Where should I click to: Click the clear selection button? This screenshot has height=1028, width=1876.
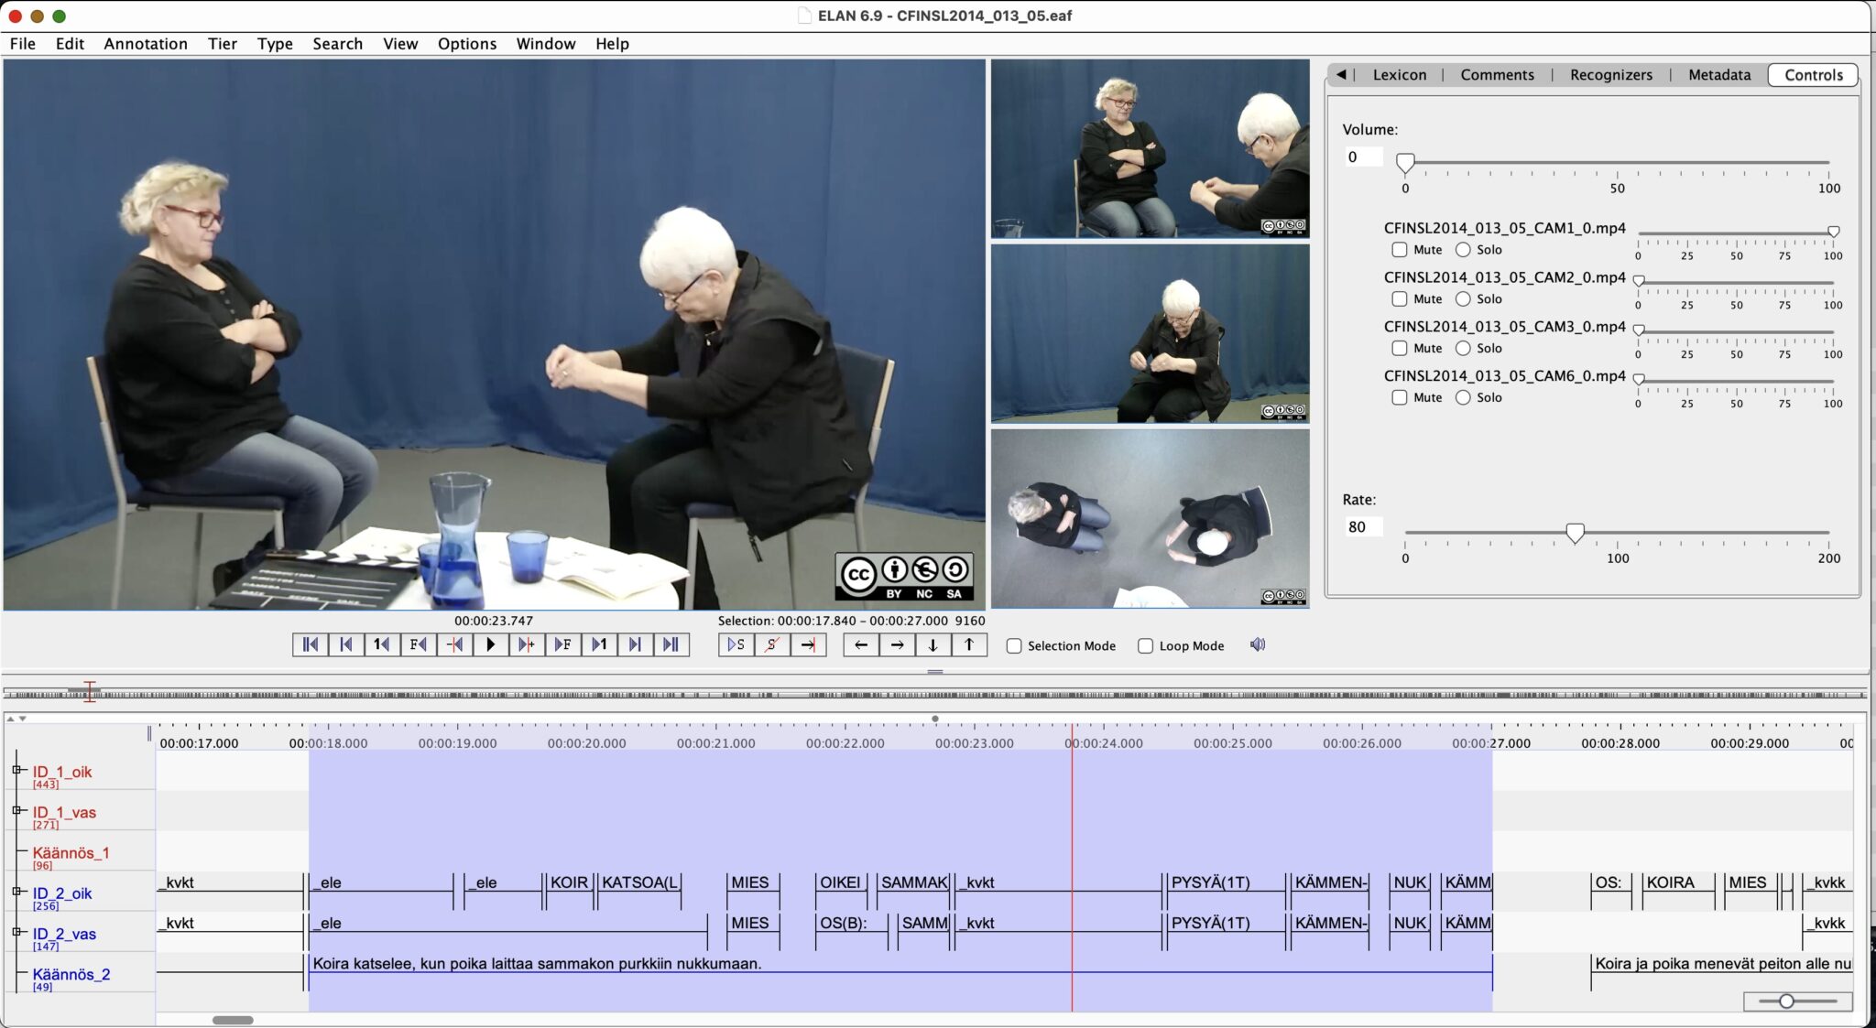[772, 645]
